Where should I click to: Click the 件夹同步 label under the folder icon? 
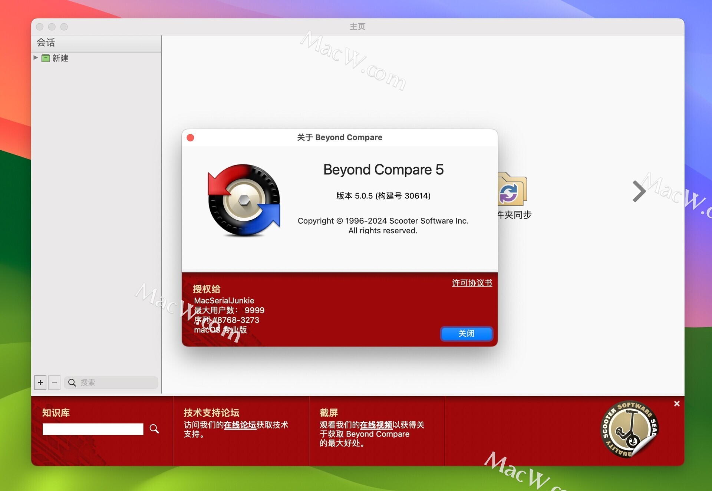(x=515, y=215)
